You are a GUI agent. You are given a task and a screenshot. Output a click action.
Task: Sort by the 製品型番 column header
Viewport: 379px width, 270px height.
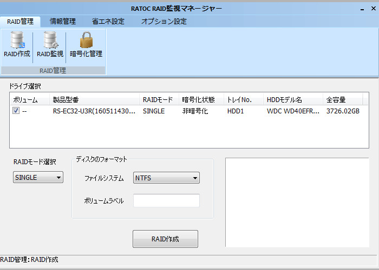point(94,99)
